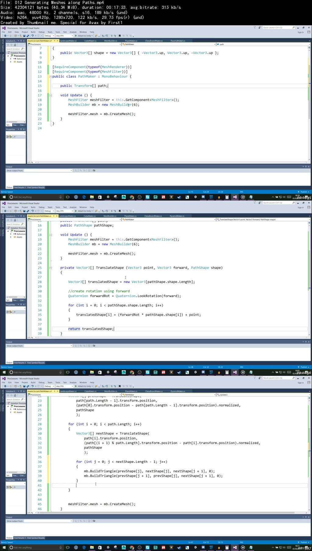Expand Assets folder in top Solution Explorer

click(11, 62)
